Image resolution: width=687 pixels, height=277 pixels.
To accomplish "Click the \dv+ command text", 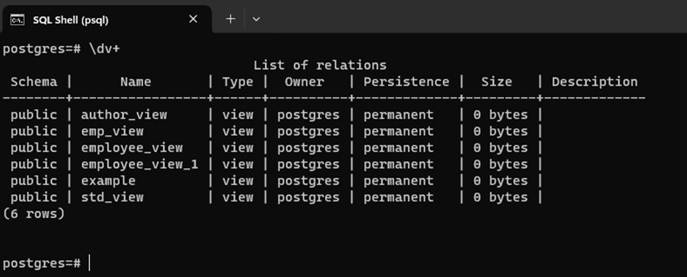I will point(104,49).
